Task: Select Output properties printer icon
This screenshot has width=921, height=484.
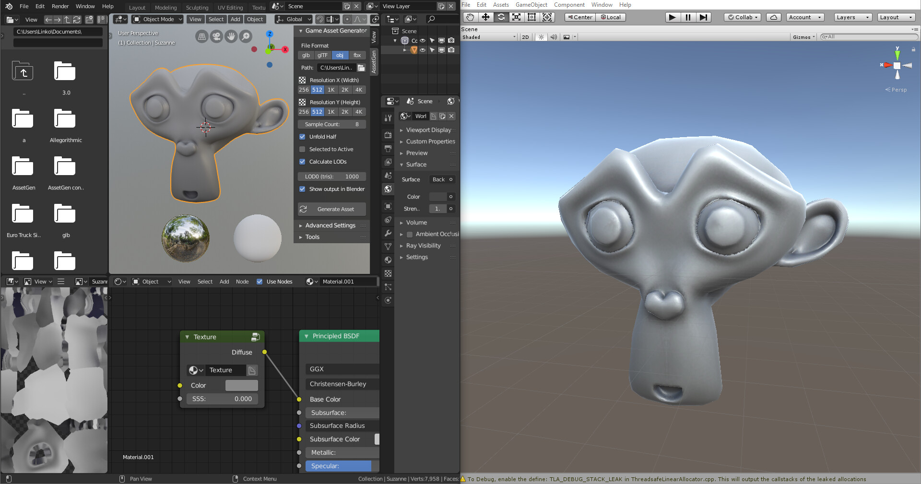Action: pos(388,149)
